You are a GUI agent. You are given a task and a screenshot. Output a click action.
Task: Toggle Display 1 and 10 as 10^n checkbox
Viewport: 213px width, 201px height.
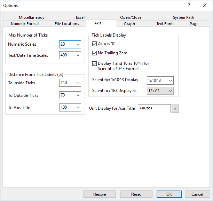95,63
